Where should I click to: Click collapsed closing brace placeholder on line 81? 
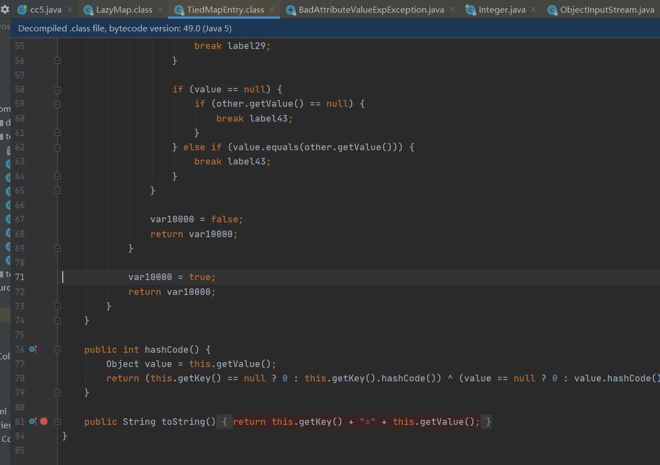[x=488, y=422]
